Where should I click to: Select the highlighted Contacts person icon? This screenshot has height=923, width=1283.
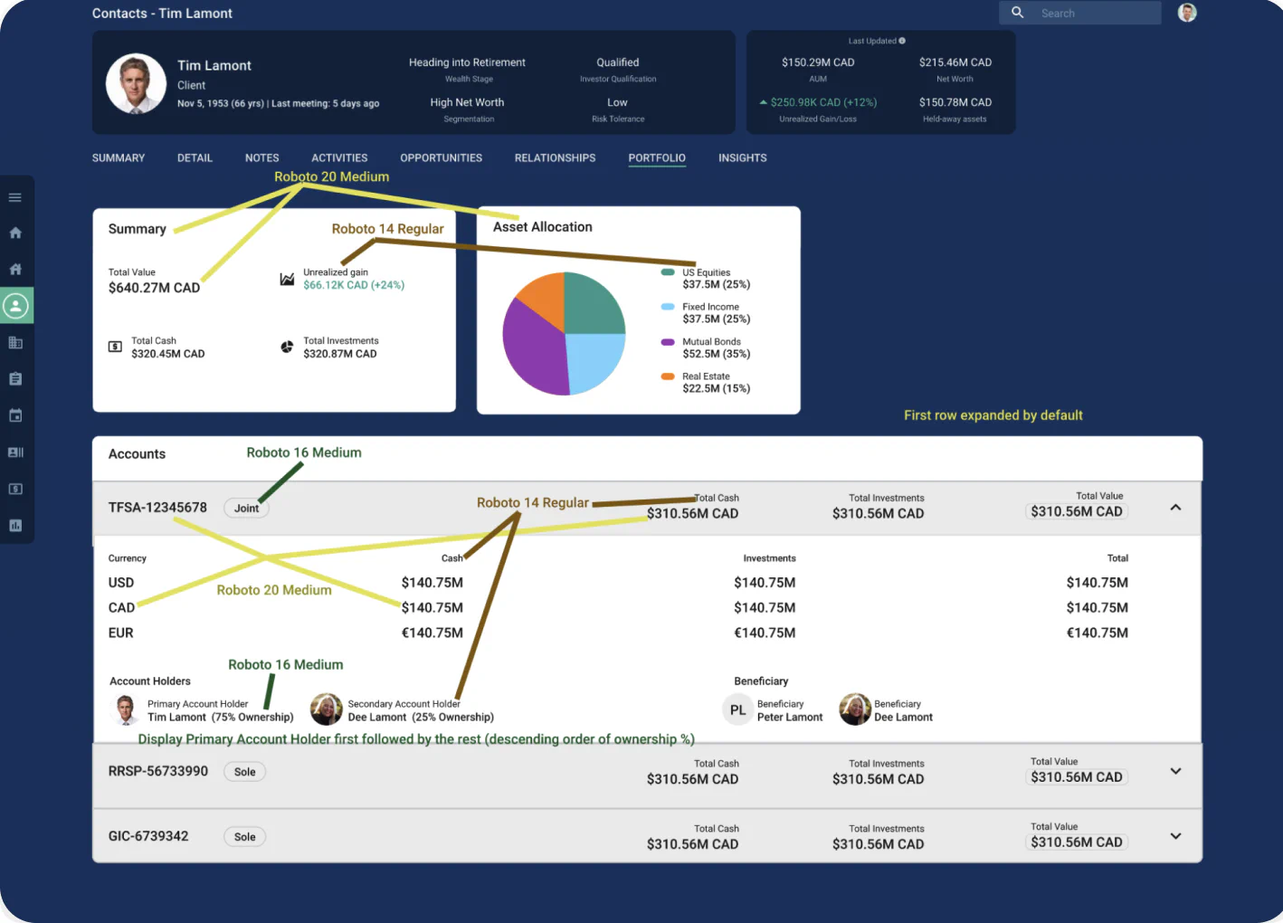coord(15,306)
